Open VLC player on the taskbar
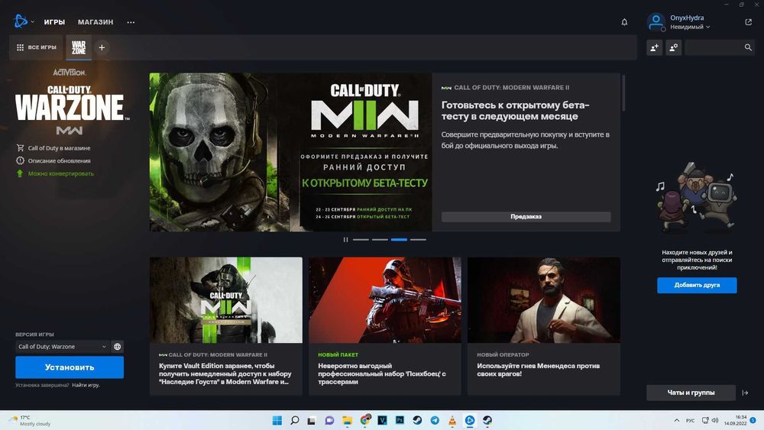 (x=452, y=420)
